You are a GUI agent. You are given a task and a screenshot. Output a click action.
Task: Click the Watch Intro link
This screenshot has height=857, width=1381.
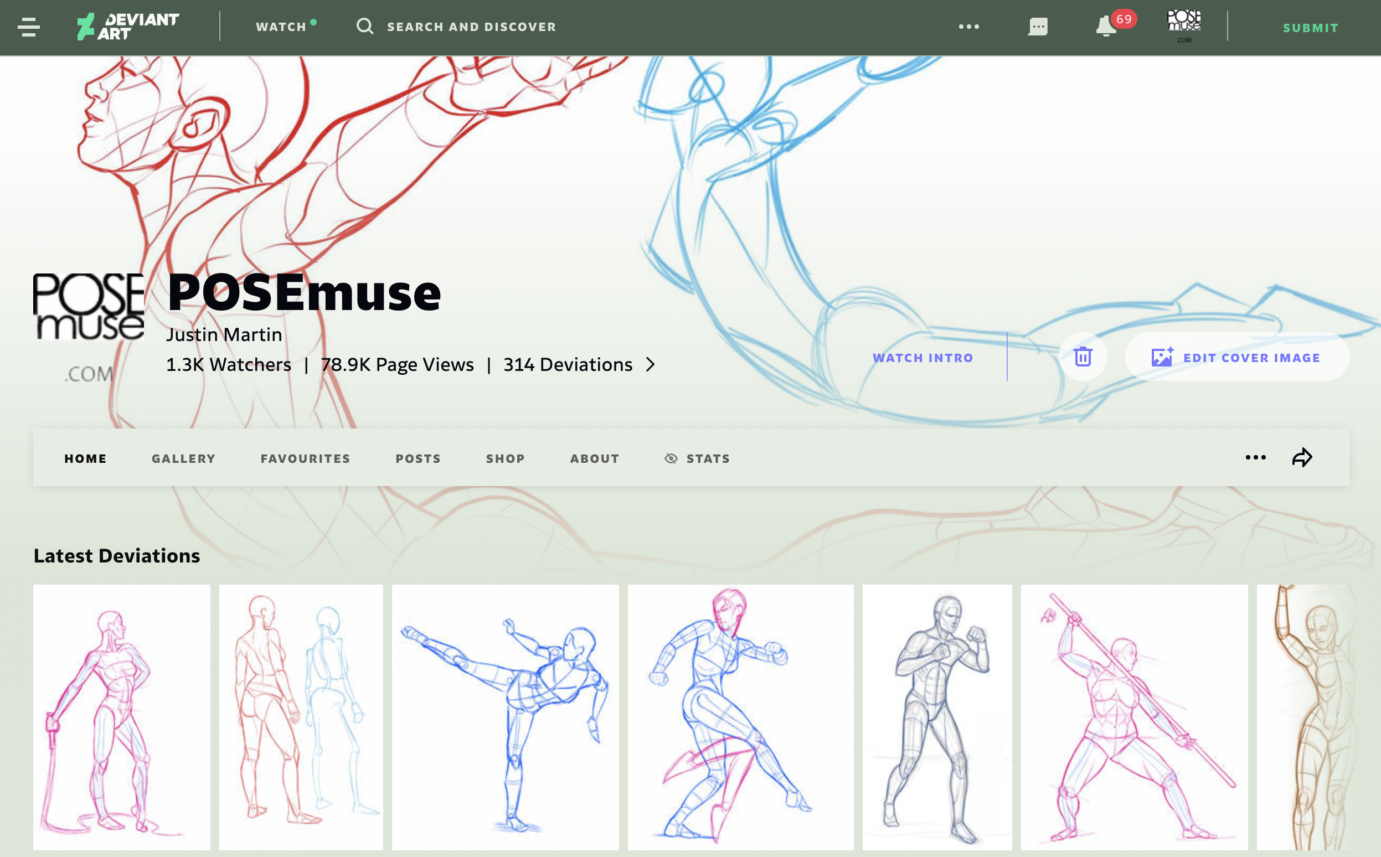pyautogui.click(x=923, y=358)
